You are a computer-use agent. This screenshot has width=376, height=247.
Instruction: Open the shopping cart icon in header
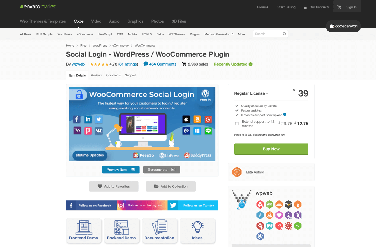click(339, 7)
